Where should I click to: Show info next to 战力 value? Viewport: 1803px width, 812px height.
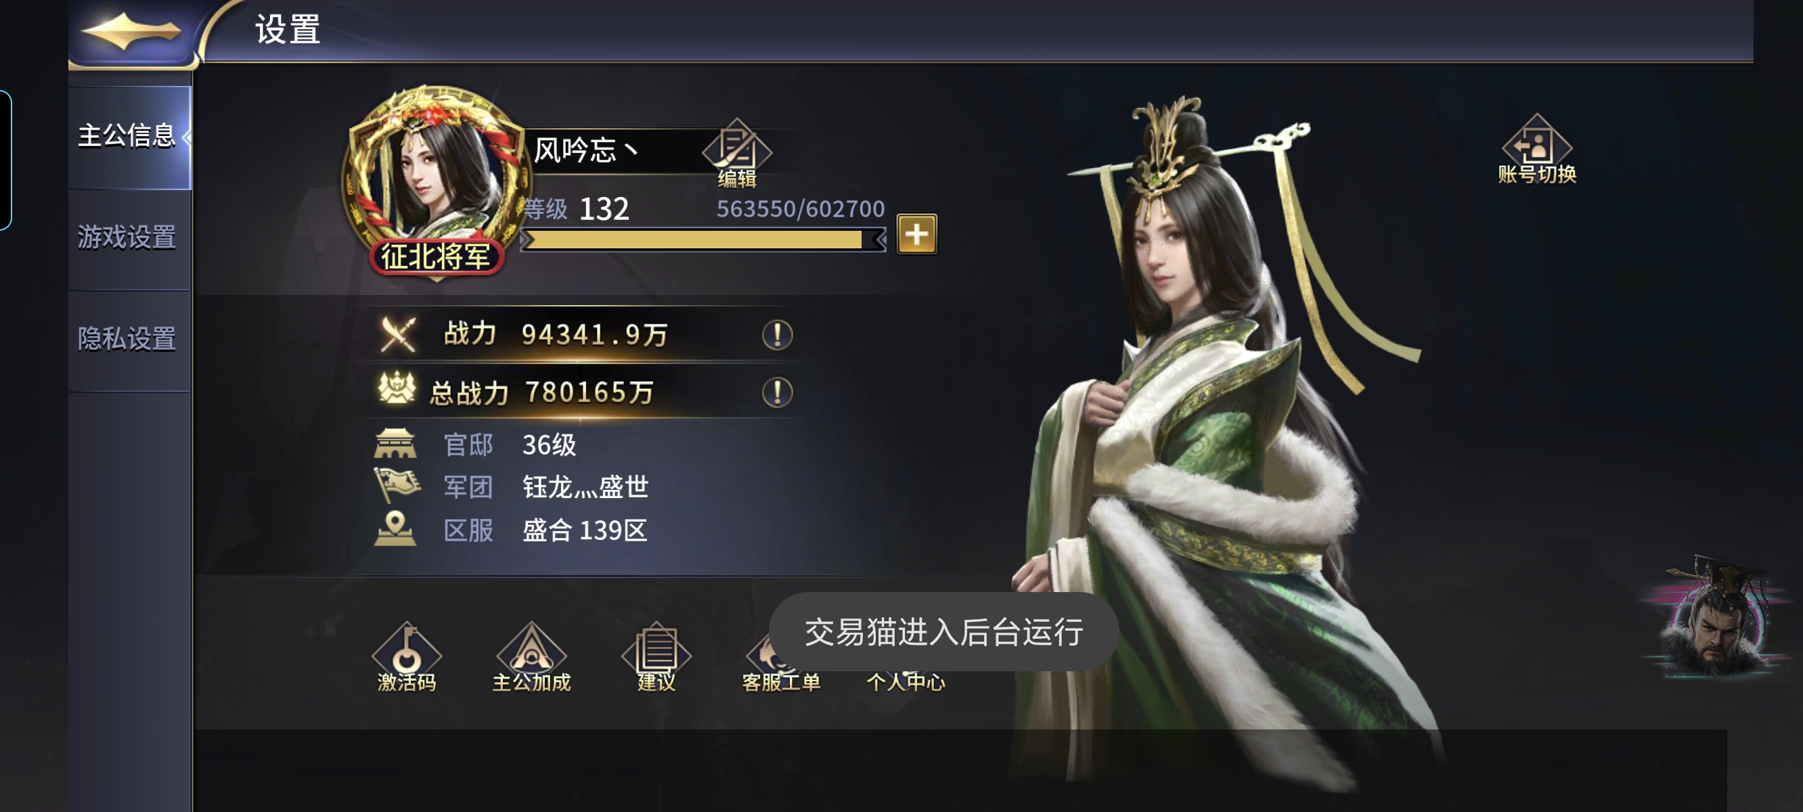777,336
